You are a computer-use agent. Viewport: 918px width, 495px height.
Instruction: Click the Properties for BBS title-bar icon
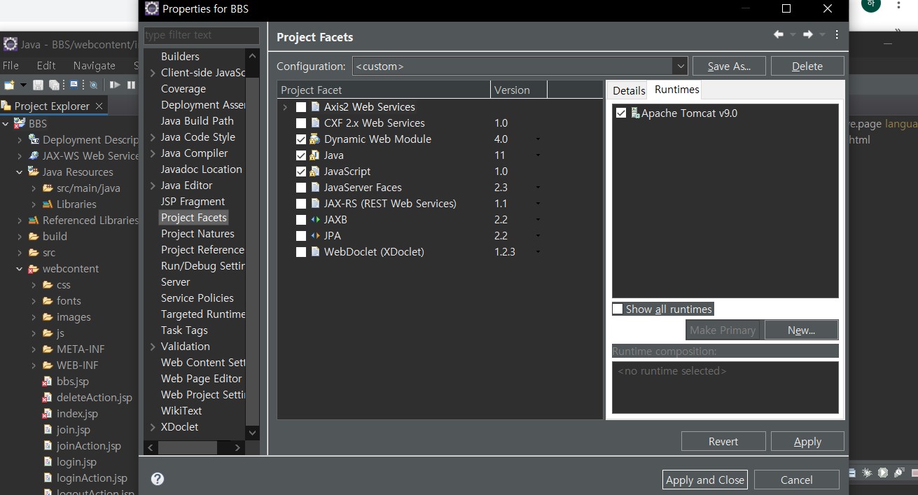151,8
